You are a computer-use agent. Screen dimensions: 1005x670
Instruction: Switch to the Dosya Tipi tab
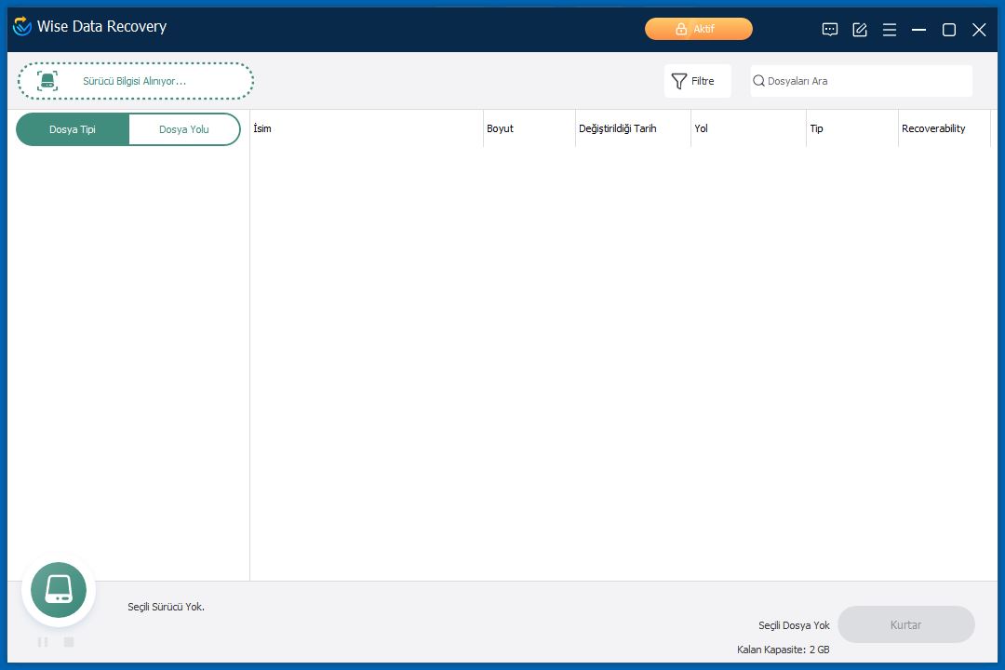tap(73, 129)
